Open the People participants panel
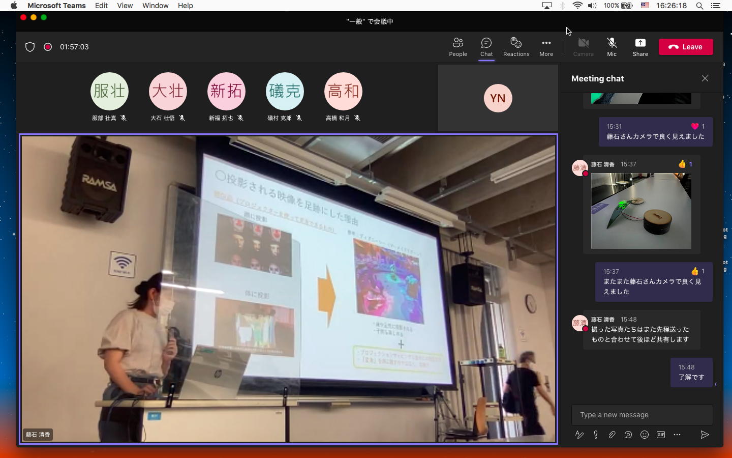This screenshot has height=458, width=732. click(x=457, y=47)
